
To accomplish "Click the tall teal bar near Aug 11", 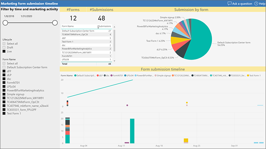I will pos(132,131).
